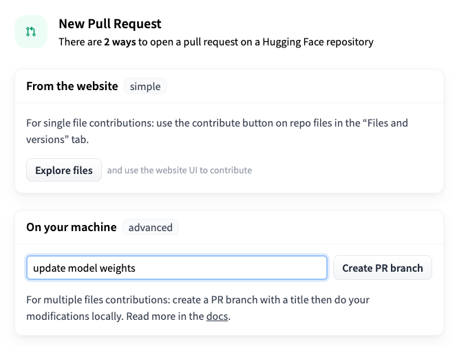This screenshot has width=457, height=346.
Task: Click the "update model weights" text in the field
Action: [x=85, y=268]
